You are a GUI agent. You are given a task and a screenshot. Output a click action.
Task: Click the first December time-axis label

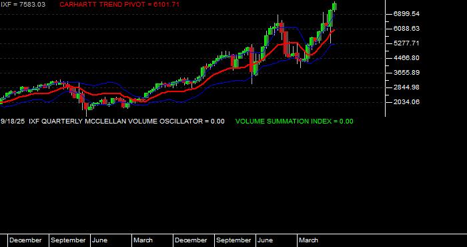coord(25,240)
